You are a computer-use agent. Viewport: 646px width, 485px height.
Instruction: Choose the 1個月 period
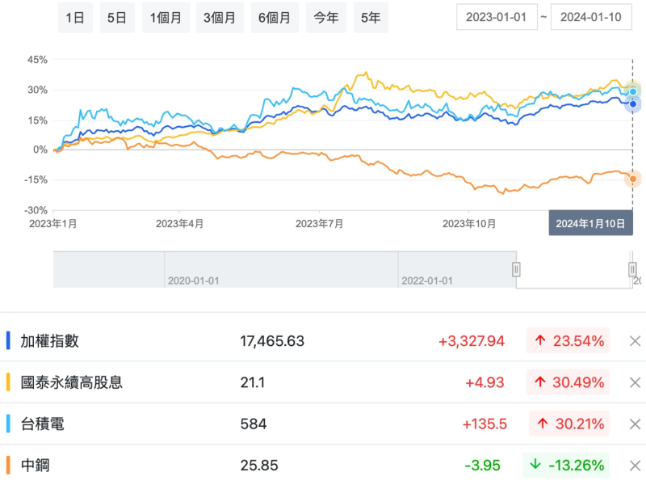tap(165, 18)
